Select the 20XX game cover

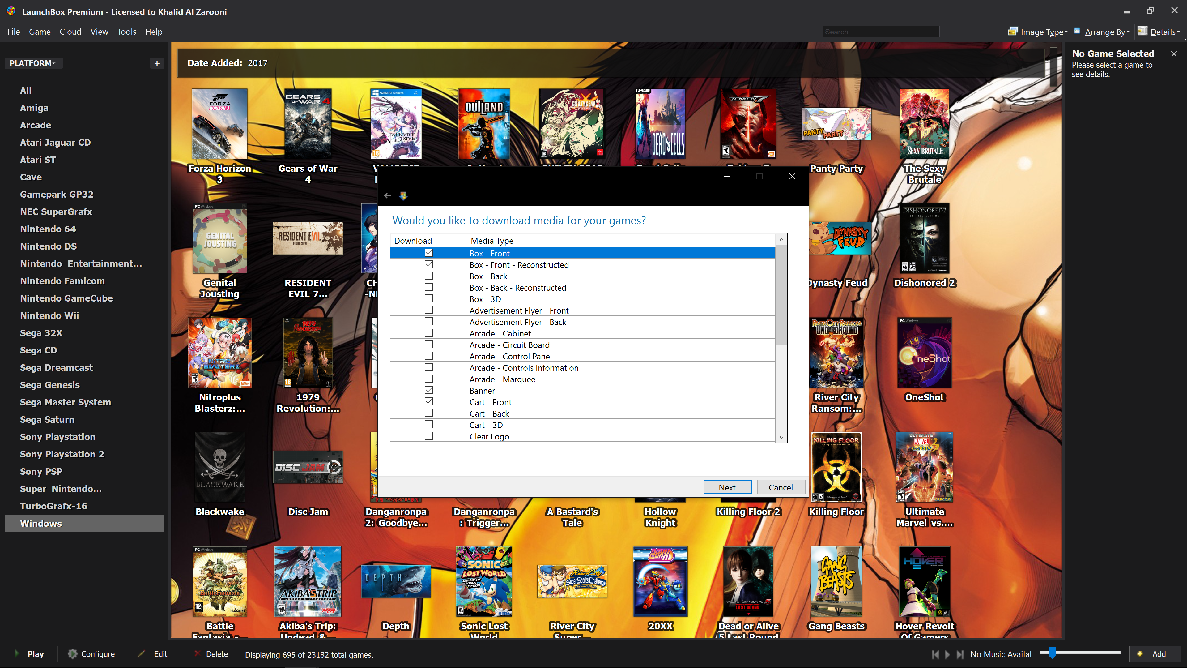point(660,582)
